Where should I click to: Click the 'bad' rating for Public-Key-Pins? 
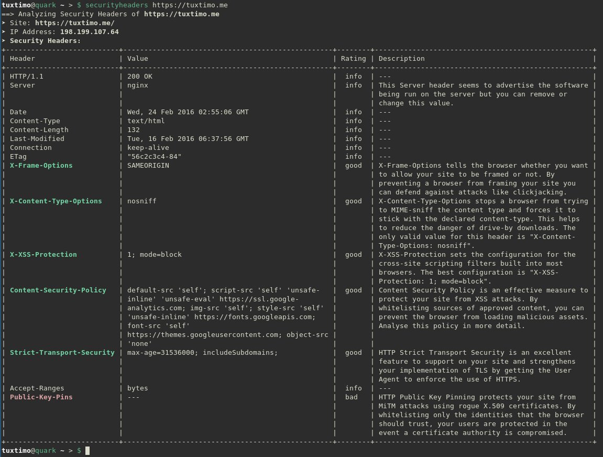(352, 397)
